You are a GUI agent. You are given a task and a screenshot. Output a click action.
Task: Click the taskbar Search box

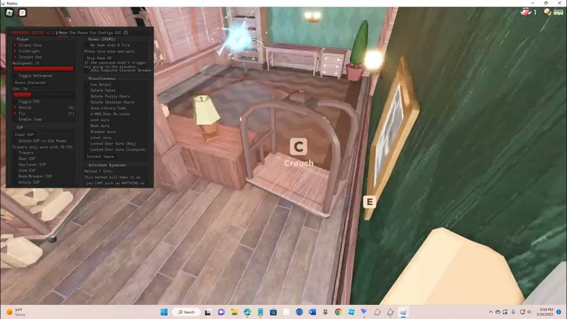pos(186,312)
